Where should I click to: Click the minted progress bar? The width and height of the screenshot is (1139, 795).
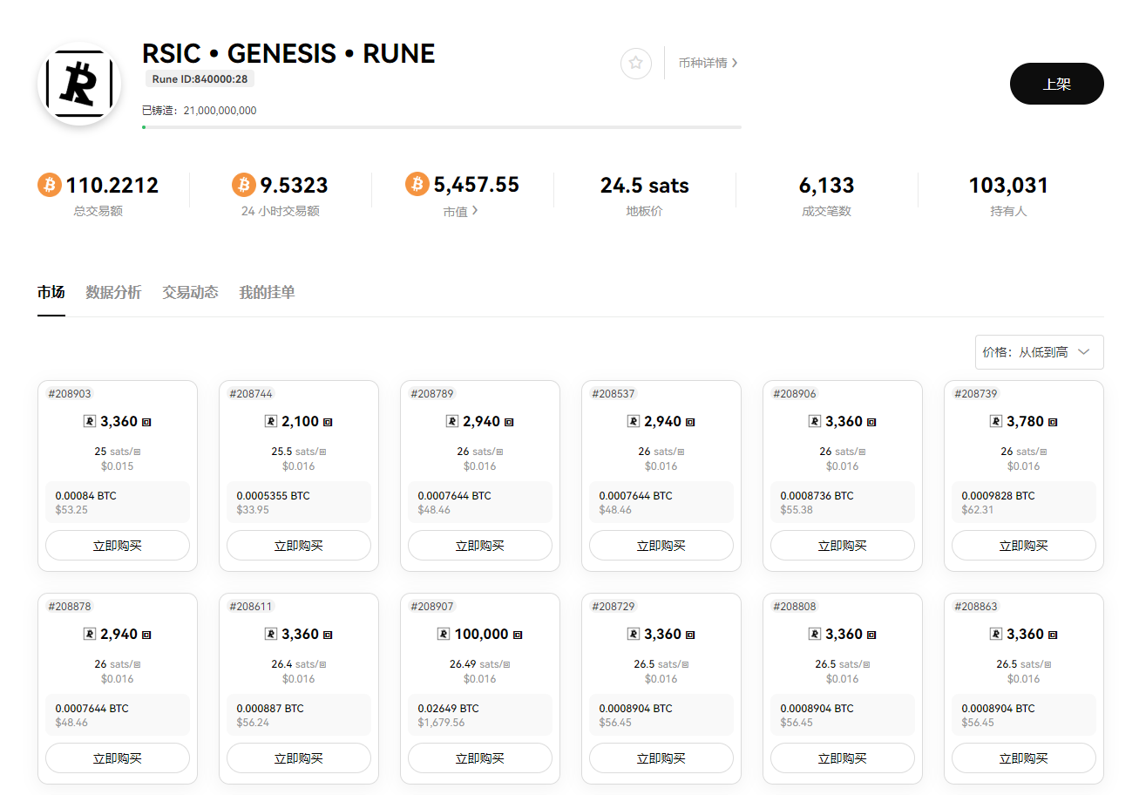[442, 127]
